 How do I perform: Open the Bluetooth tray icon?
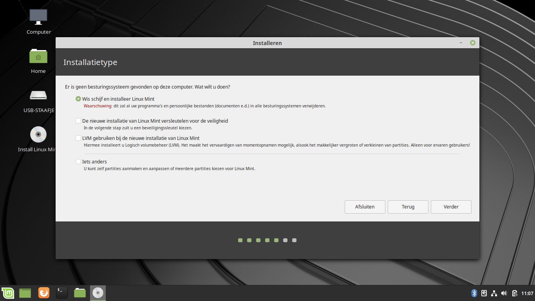(474, 293)
